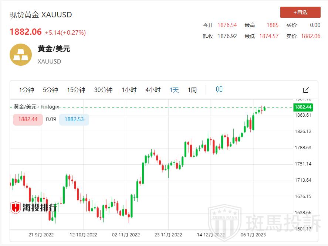328x246 pixels.
Task: Click the red sell price 1882.44
Action: point(28,119)
